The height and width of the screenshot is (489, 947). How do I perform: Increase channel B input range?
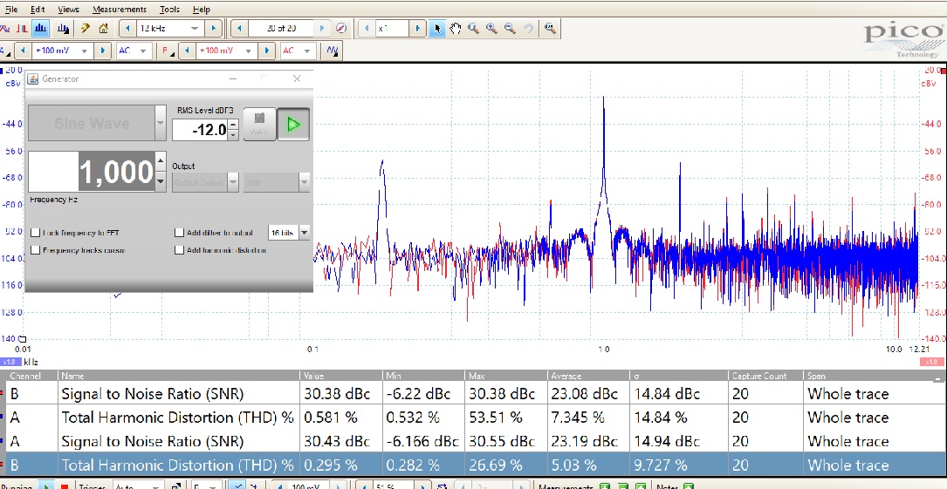[x=266, y=51]
